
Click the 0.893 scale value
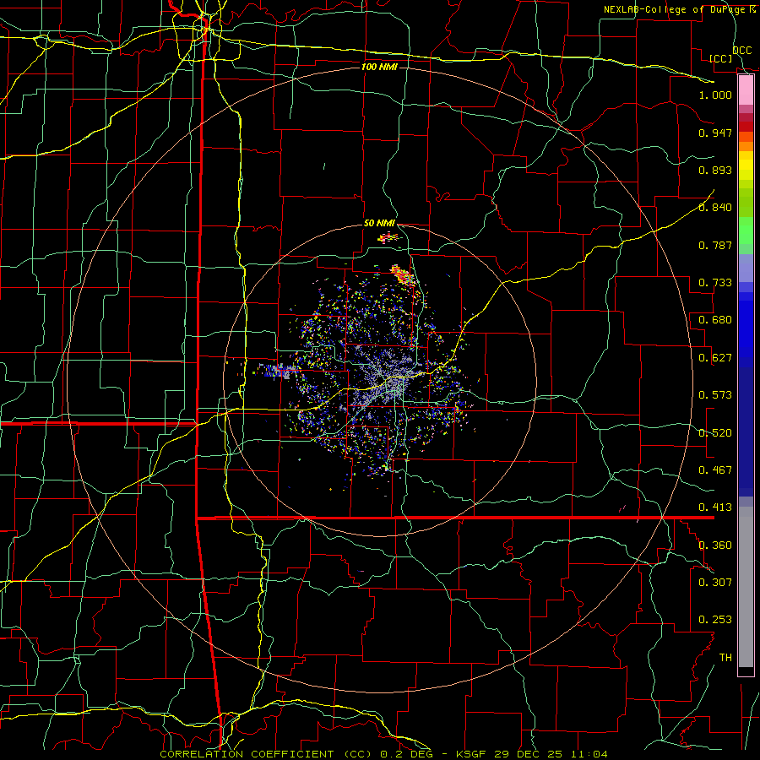click(x=715, y=170)
